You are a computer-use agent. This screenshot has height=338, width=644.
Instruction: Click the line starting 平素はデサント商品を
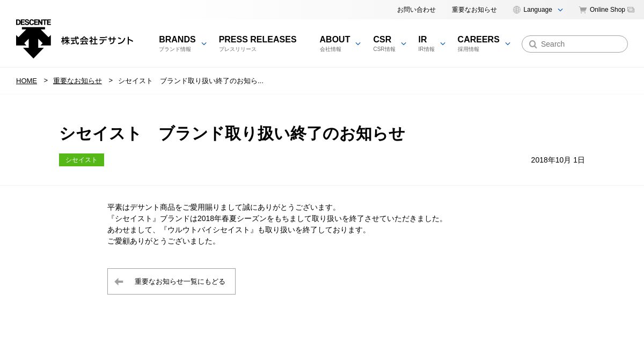pyautogui.click(x=224, y=207)
